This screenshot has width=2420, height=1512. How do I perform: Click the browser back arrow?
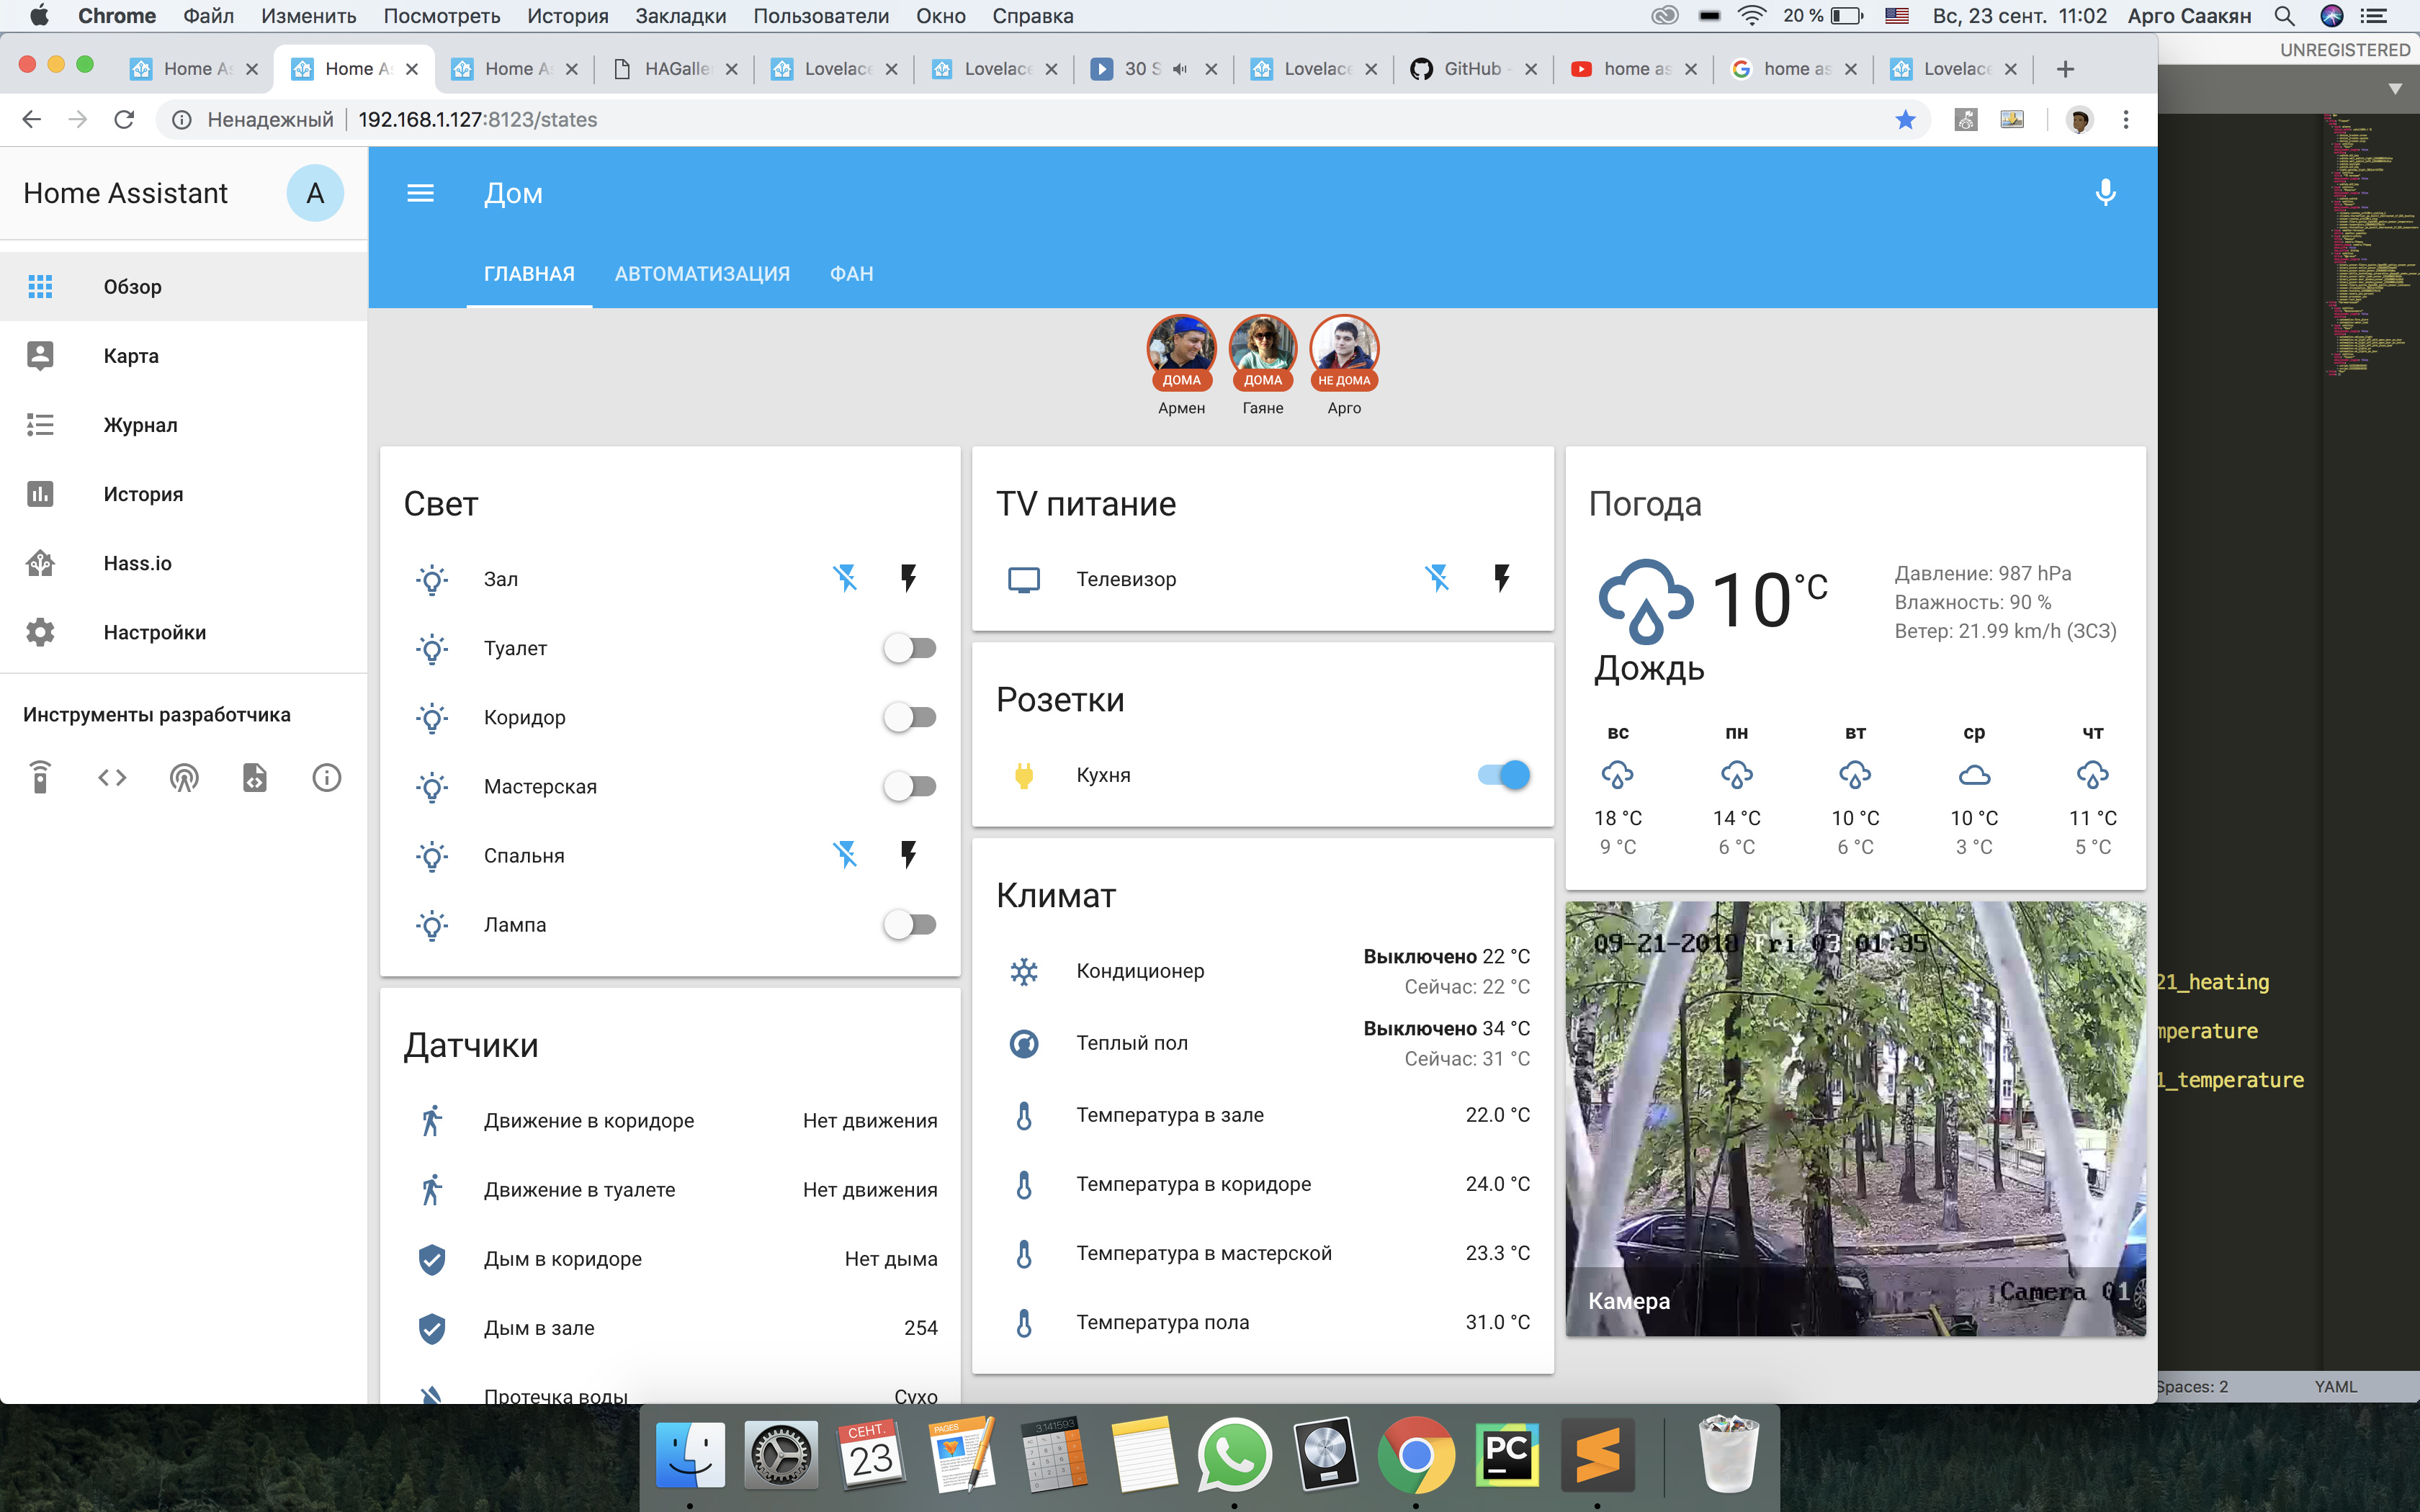pos(32,120)
